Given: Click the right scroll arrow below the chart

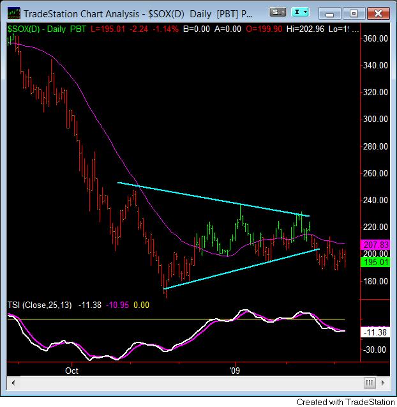Looking at the screenshot, I should (383, 383).
